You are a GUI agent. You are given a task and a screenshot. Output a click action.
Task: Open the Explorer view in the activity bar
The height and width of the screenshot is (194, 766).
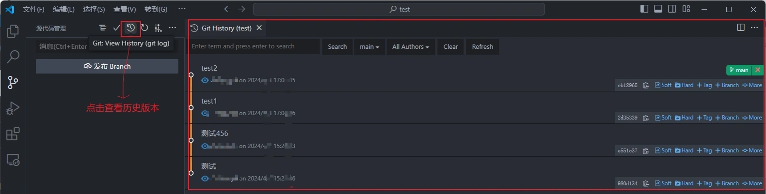[13, 31]
